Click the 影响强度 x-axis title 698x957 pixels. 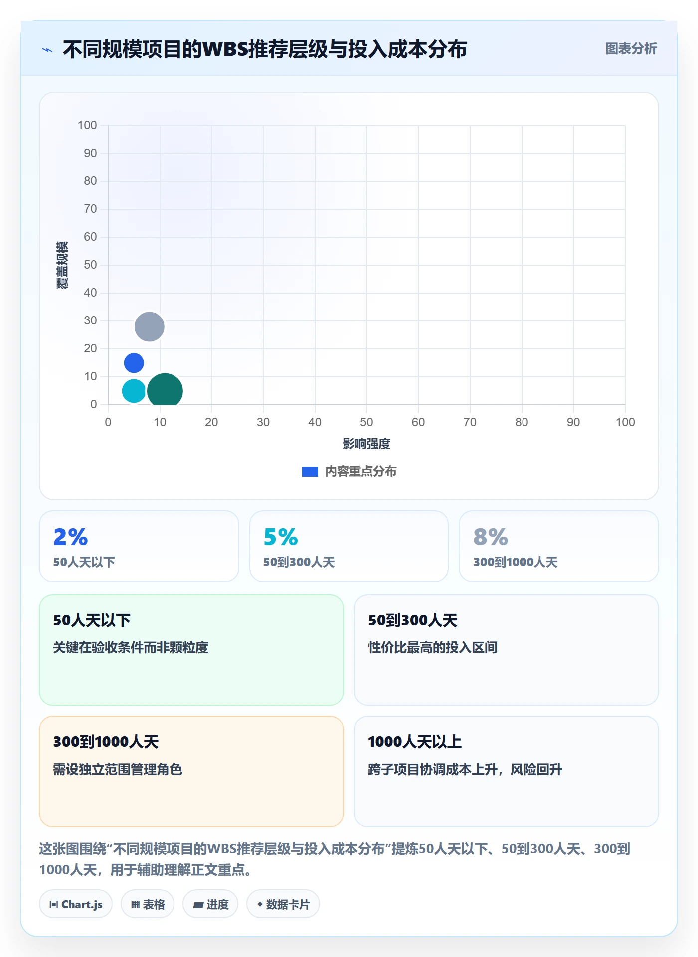click(366, 444)
